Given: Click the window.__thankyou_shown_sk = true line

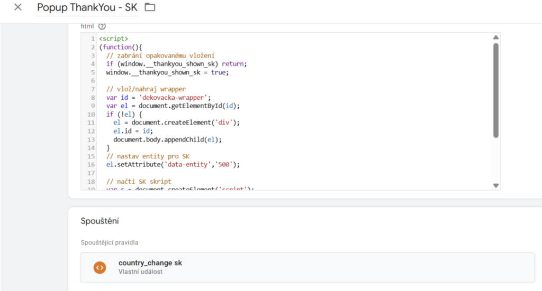Looking at the screenshot, I should click(x=167, y=72).
